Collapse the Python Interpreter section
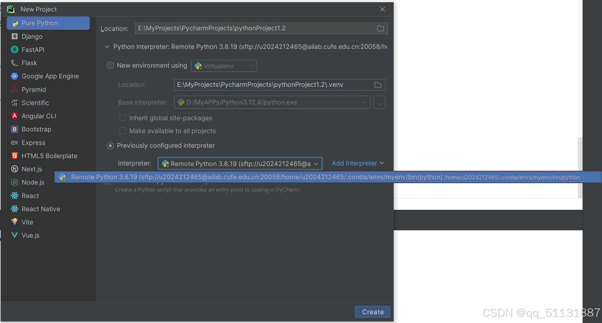Screen dimensions: 602x323 (107, 47)
